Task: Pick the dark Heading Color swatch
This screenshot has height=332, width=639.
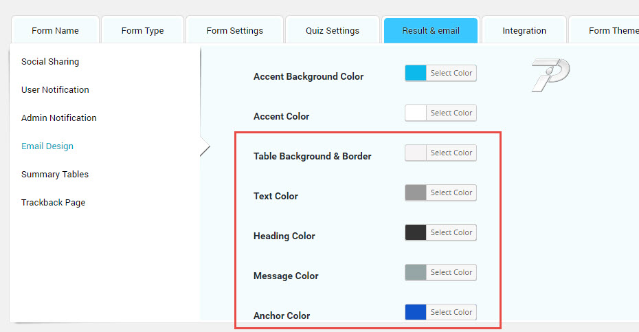Action: pyautogui.click(x=416, y=232)
